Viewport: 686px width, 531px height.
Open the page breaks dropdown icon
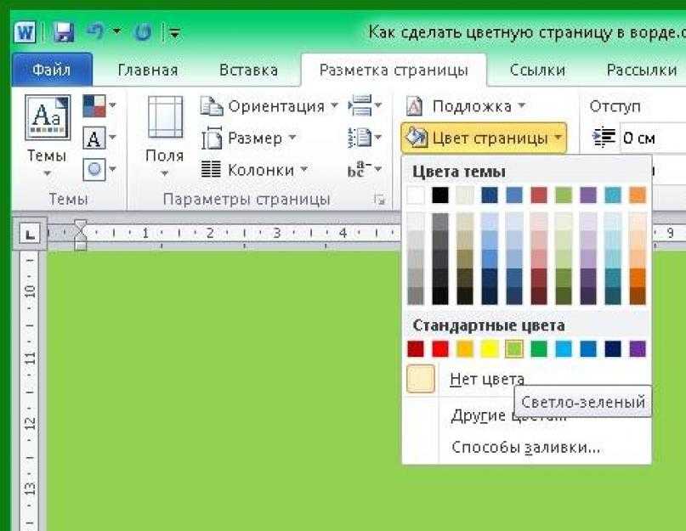pos(365,106)
